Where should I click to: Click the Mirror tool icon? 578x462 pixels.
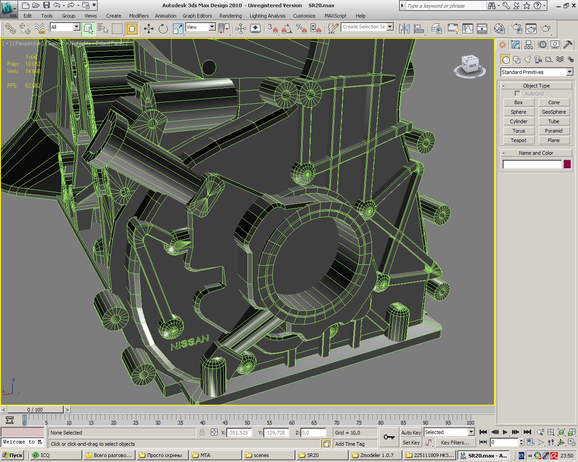[x=404, y=29]
